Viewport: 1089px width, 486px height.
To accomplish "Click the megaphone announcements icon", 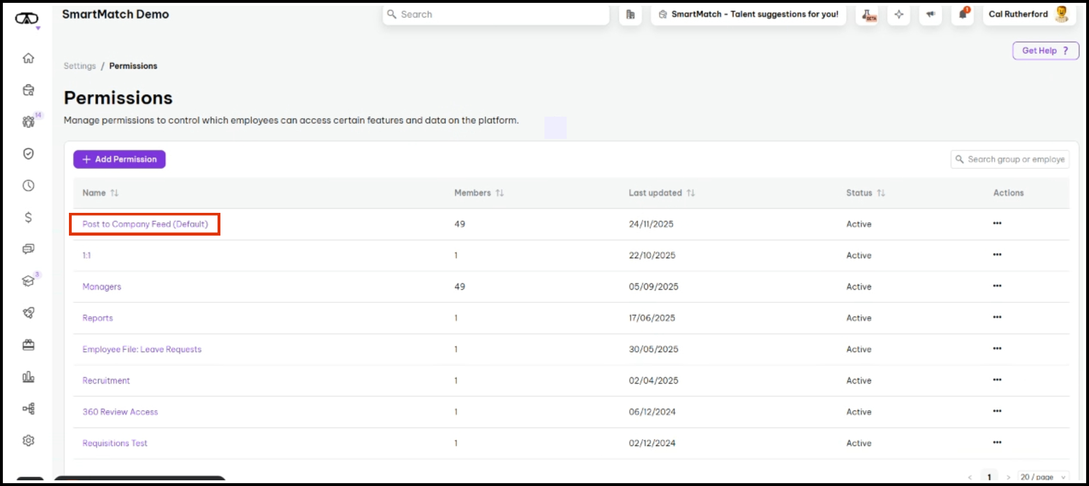I will [931, 14].
